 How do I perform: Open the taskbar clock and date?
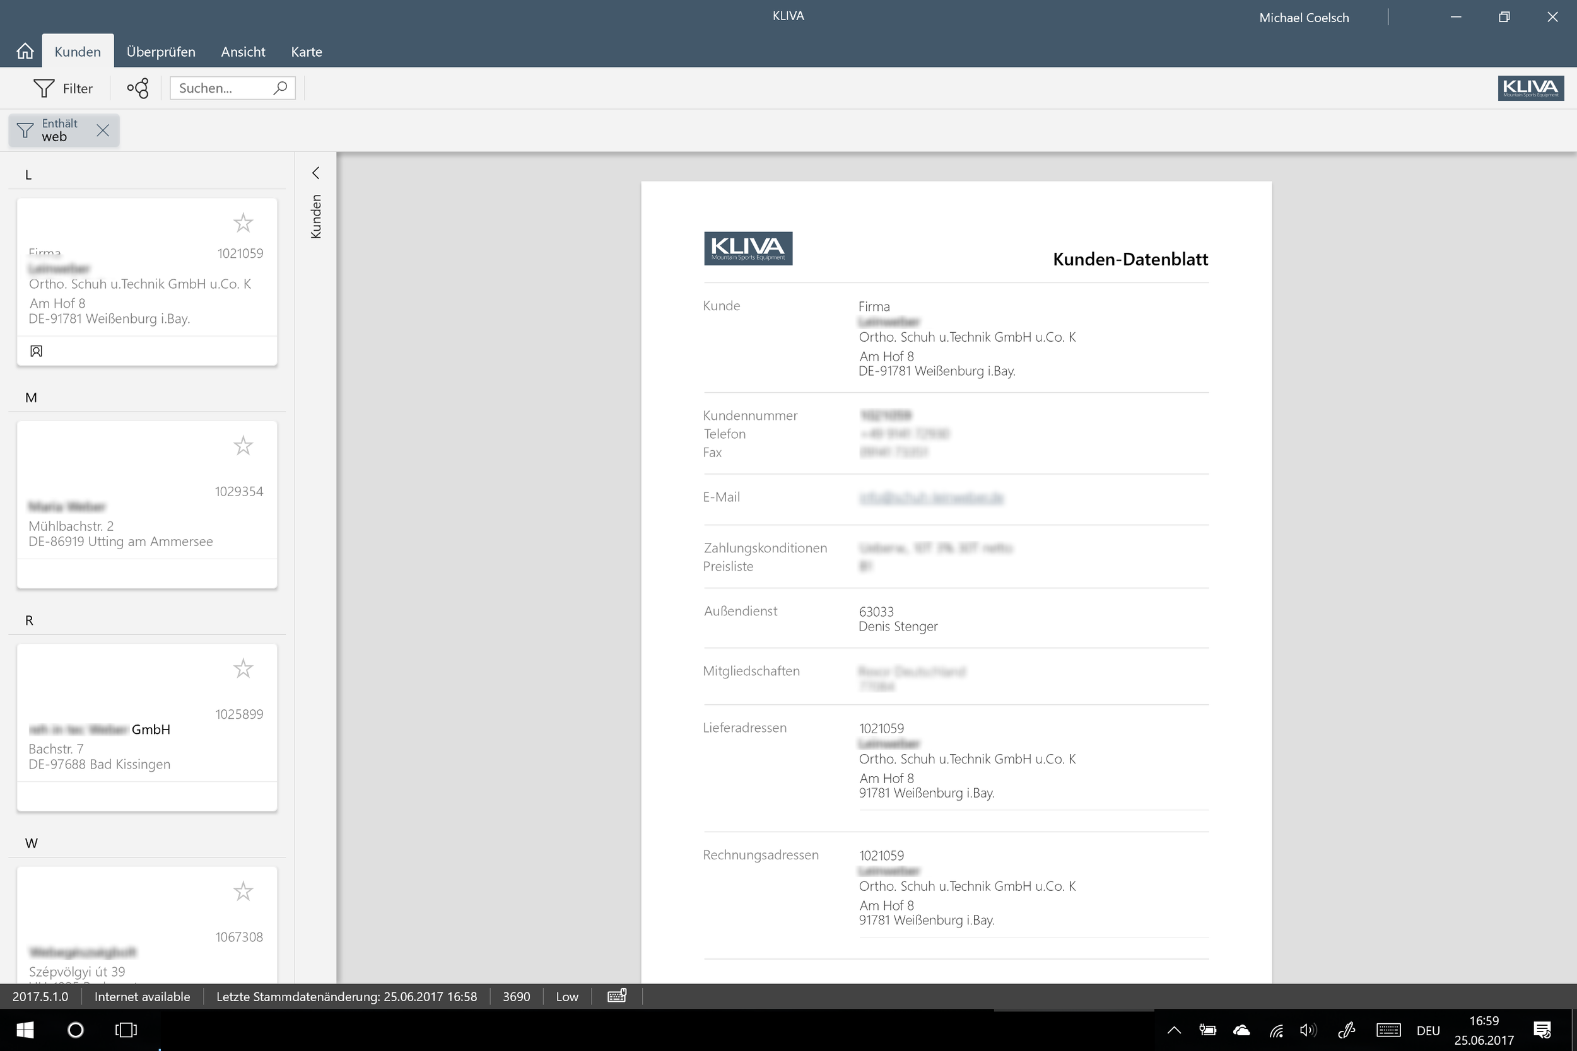(1484, 1030)
